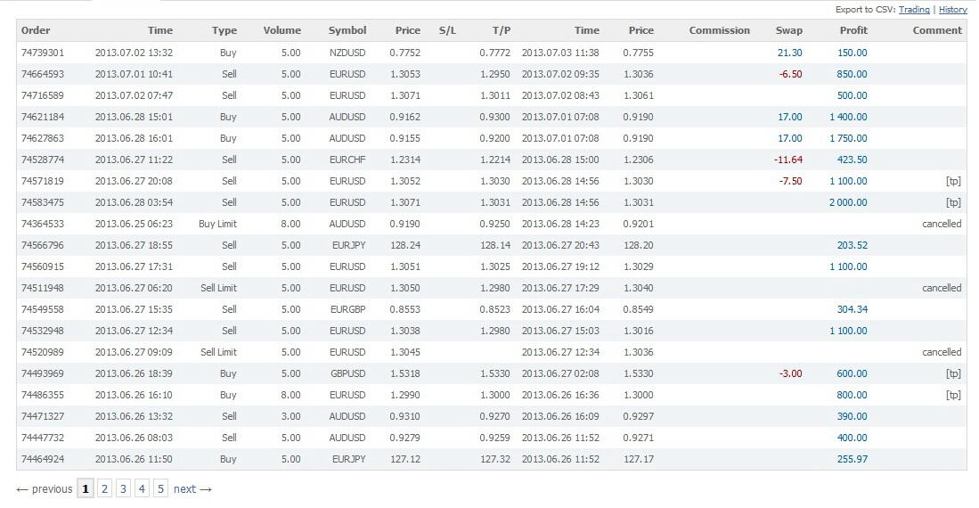The width and height of the screenshot is (979, 508).
Task: Click the NZDUSD symbol cell
Action: (347, 53)
